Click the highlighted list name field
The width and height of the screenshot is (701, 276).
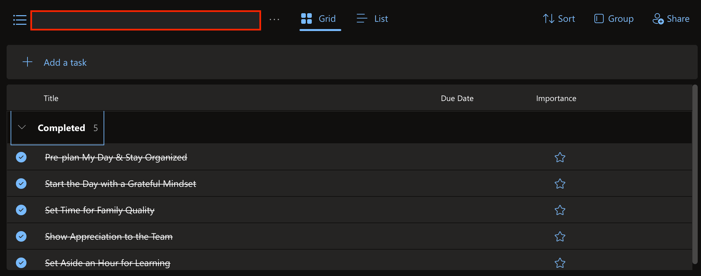pos(146,20)
